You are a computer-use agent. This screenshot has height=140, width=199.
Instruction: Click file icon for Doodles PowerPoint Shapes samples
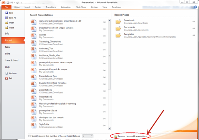point(33,29)
